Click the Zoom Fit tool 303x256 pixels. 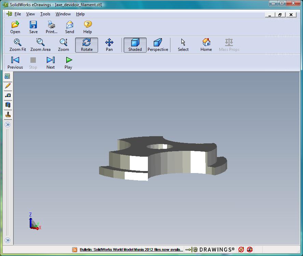pyautogui.click(x=18, y=45)
